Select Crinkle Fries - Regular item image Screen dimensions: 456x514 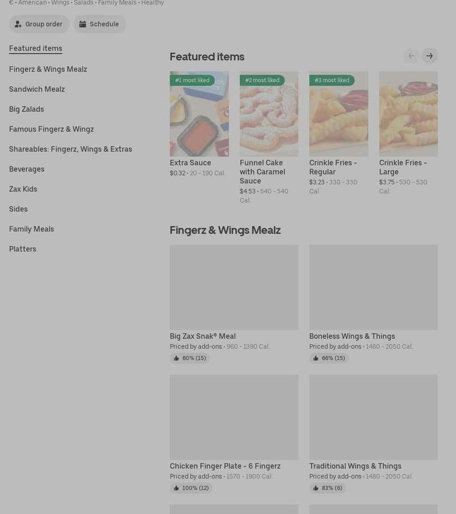point(338,117)
